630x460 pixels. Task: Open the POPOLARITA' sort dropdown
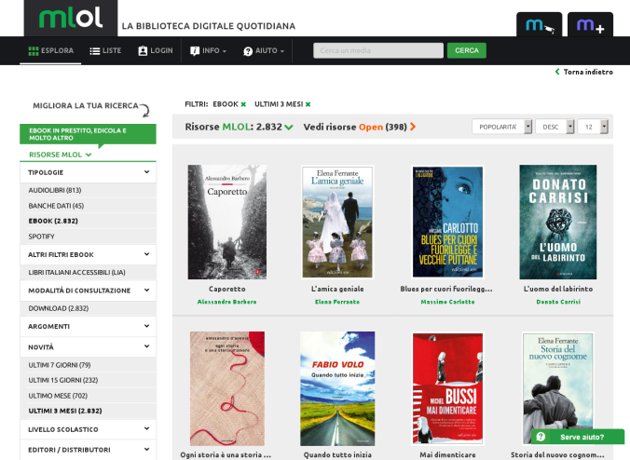coord(501,127)
